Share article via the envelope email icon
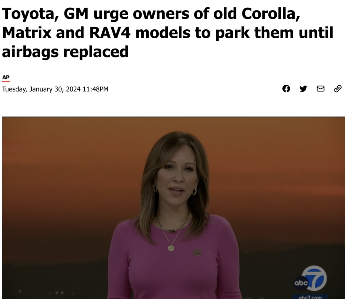Viewport: 345px width, 299px height. (x=320, y=89)
